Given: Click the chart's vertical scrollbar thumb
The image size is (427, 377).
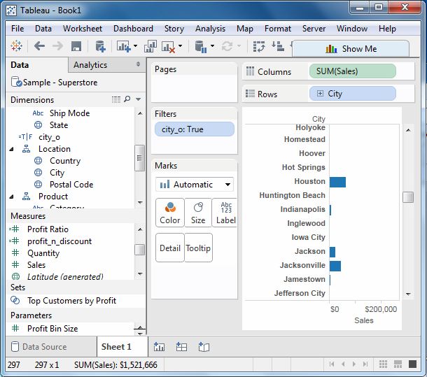Looking at the screenshot, I should (x=407, y=197).
